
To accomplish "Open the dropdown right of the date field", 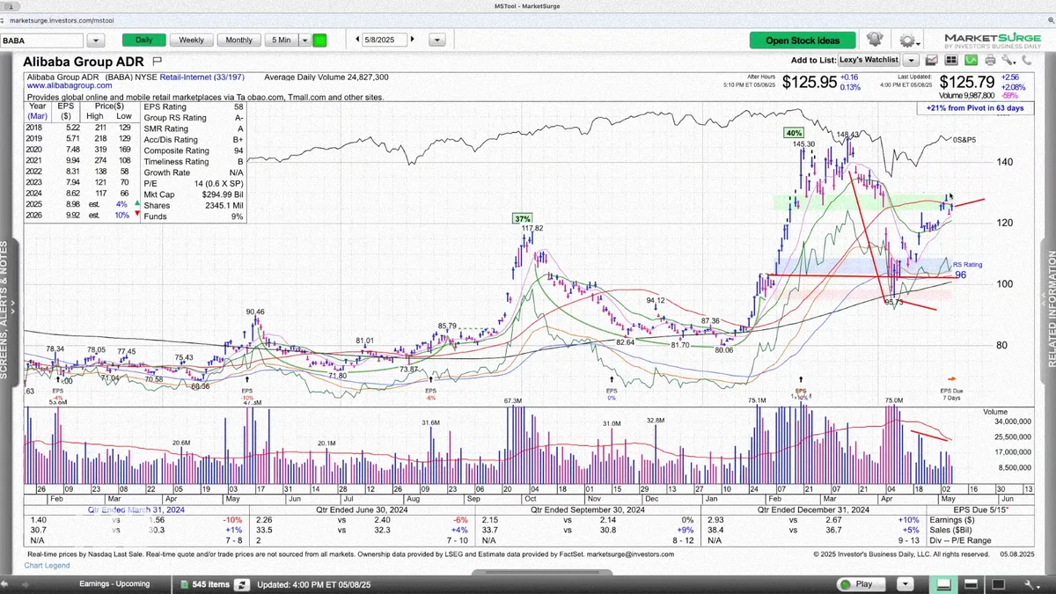I will [x=437, y=40].
